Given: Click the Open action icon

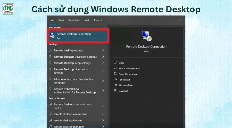Looking at the screenshot, I should tap(115, 63).
